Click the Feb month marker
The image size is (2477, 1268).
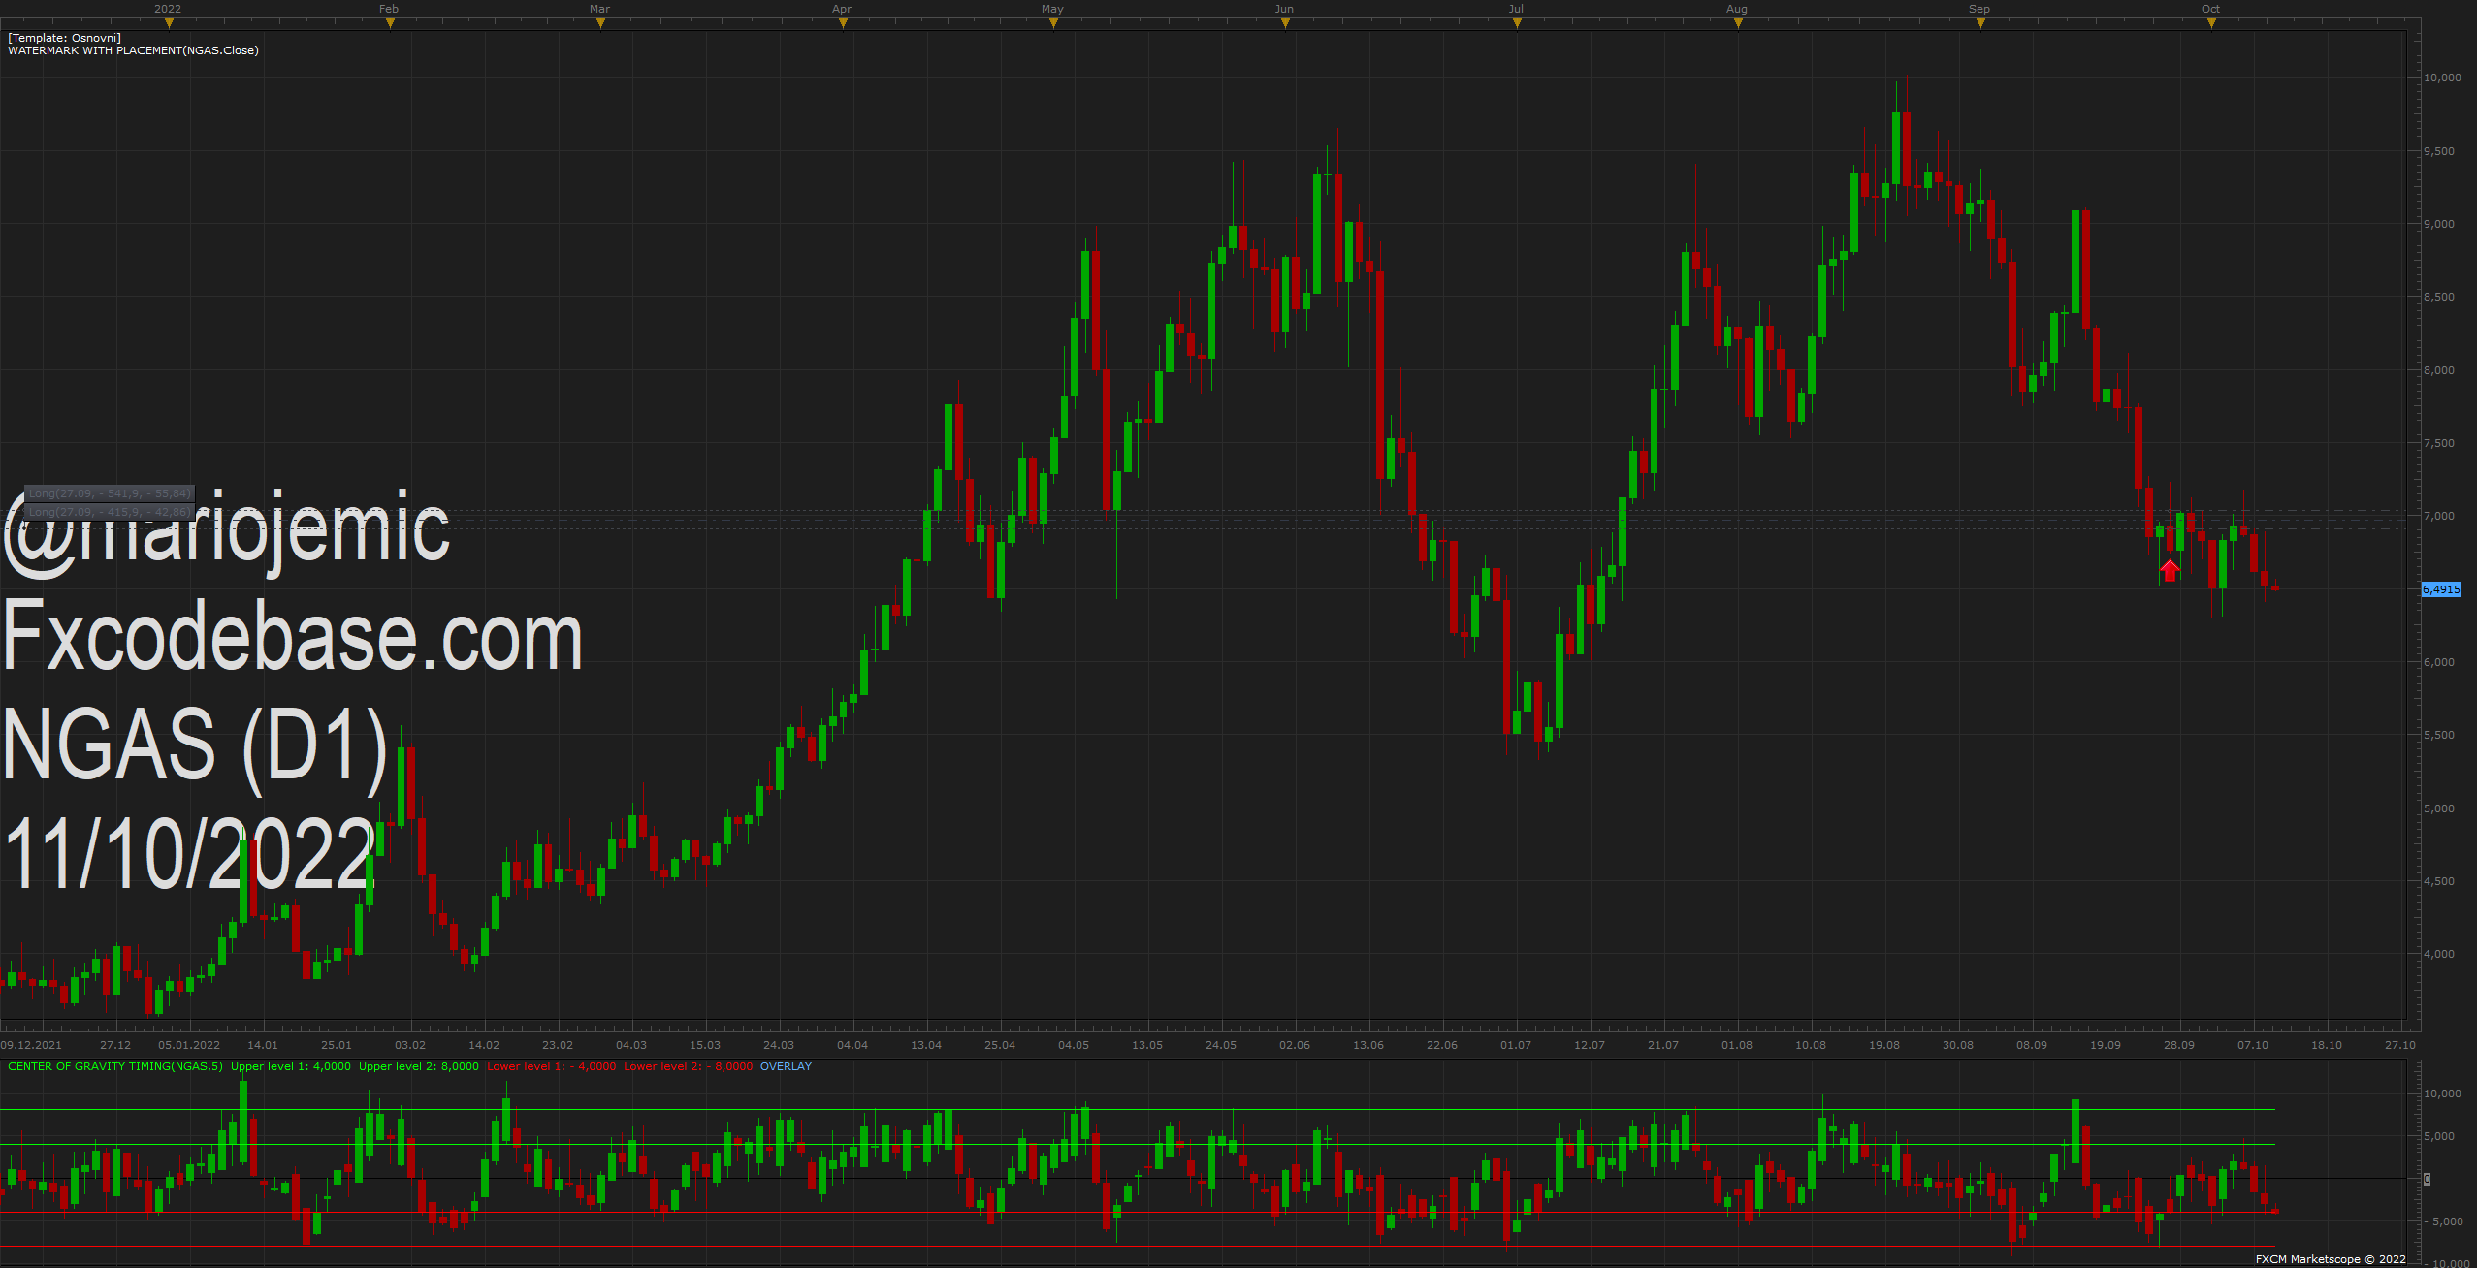point(390,24)
